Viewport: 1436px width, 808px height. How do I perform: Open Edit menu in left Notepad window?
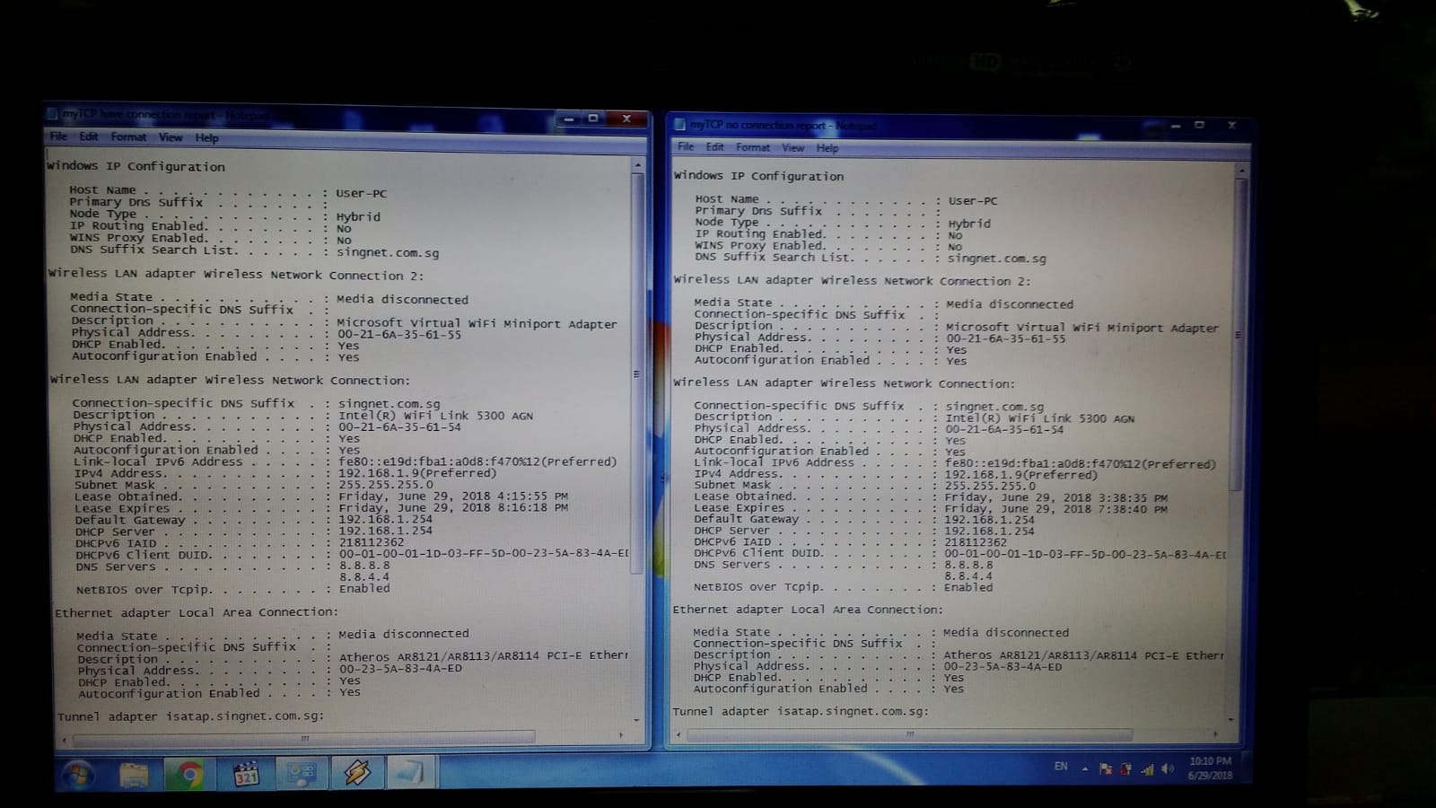point(88,136)
